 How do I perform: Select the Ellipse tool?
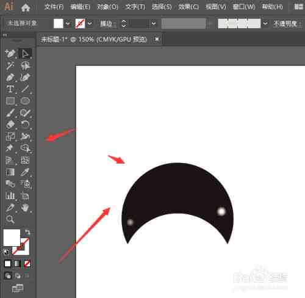(x=25, y=101)
